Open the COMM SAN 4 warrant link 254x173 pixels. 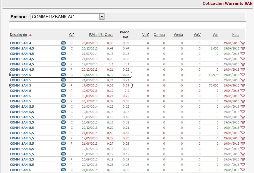[x=21, y=43]
